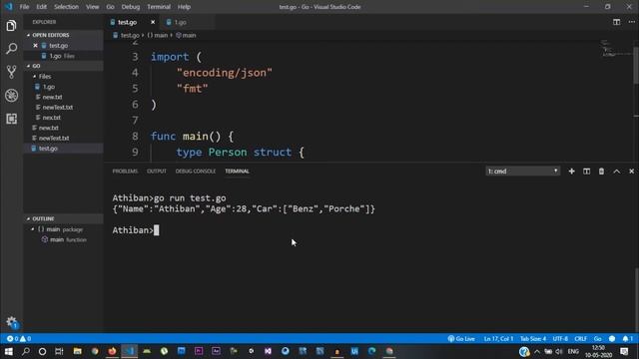Viewport: 639px width, 359px height.
Task: Click Tab Size: 4 in status bar
Action: click(533, 339)
